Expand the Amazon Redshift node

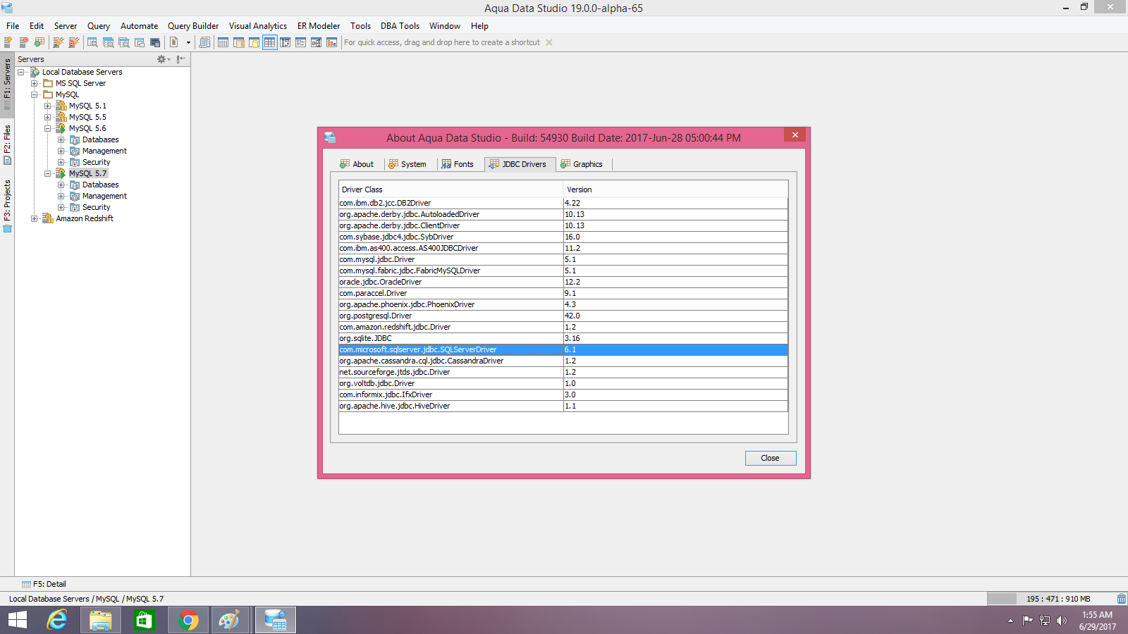[34, 218]
